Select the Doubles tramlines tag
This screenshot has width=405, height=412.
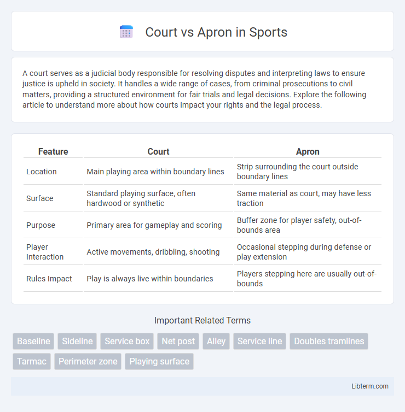pos(329,341)
